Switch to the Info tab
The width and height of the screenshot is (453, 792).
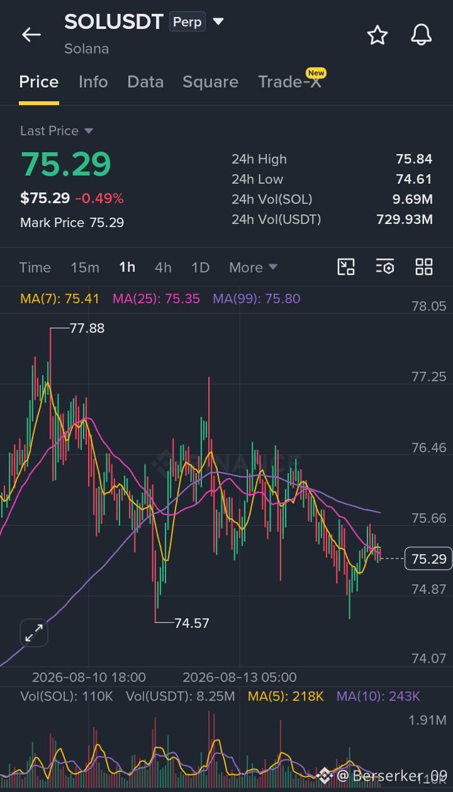(93, 82)
